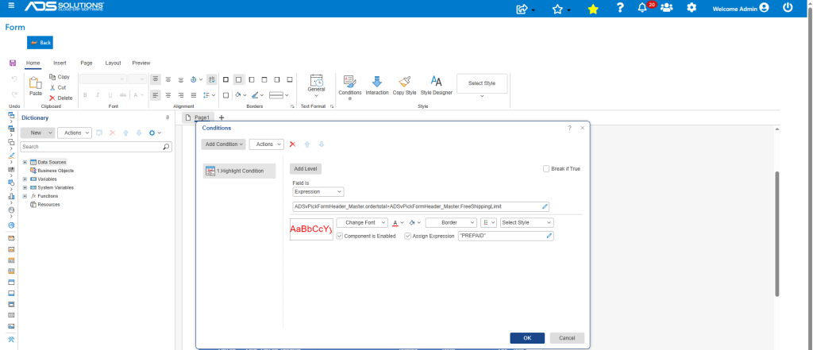Image resolution: width=813 pixels, height=350 pixels.
Task: Select 1.Highlight Condition list item
Action: tap(239, 171)
